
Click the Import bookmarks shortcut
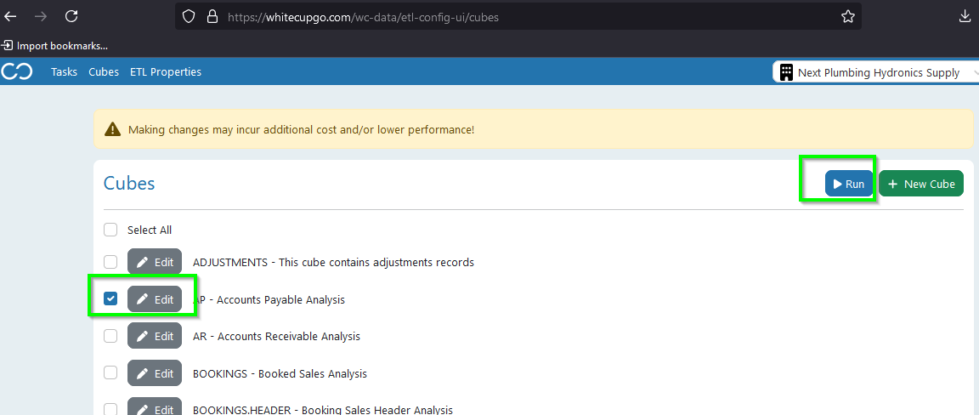[x=55, y=45]
